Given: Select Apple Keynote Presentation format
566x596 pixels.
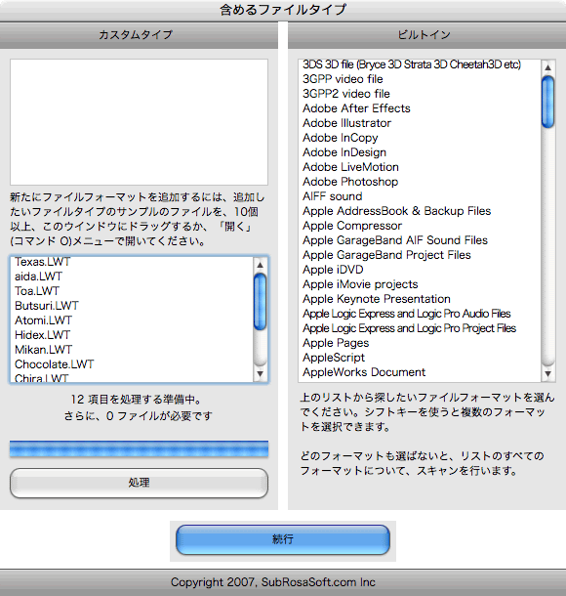Looking at the screenshot, I should coord(376,299).
